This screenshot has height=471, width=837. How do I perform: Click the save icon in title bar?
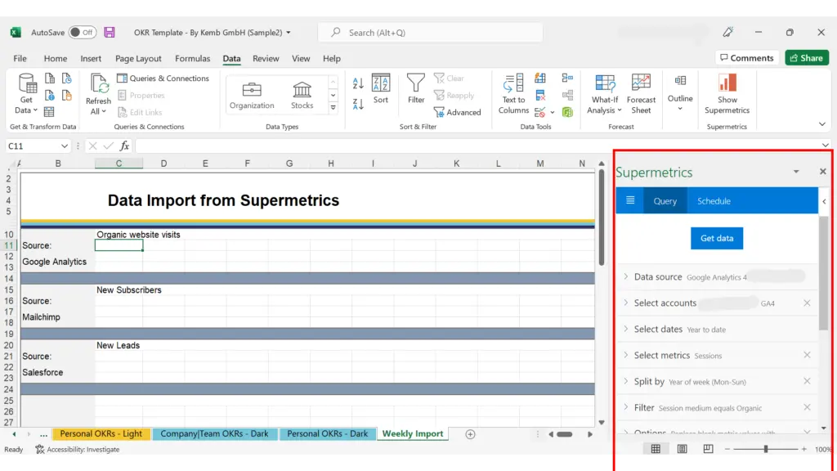coord(110,32)
